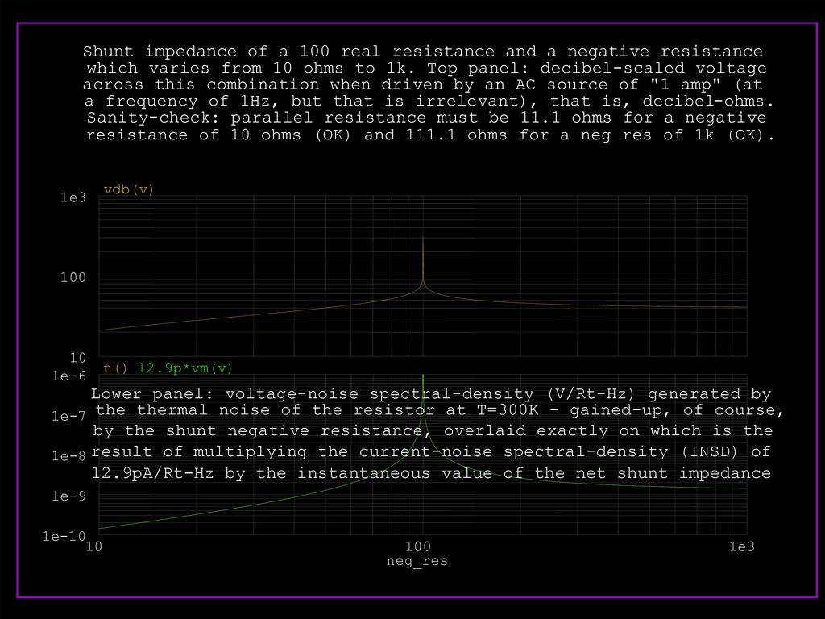Click the 1e-10 y-axis tick label

tap(64, 536)
